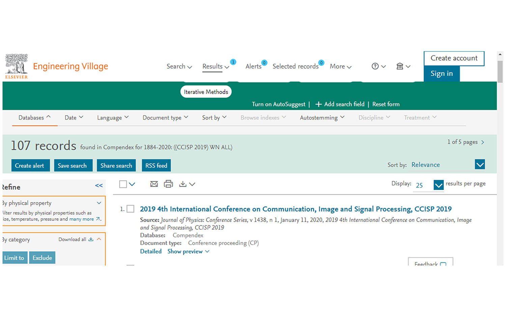The image size is (506, 325).
Task: Toggle the select-all records checkbox
Action: 123,184
